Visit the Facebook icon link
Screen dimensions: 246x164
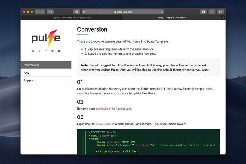coord(46,51)
